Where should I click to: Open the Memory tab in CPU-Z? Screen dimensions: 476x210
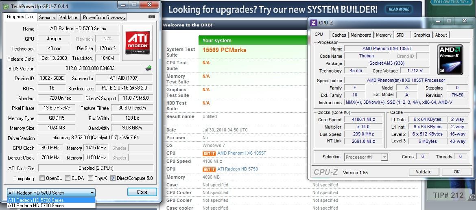(384, 35)
